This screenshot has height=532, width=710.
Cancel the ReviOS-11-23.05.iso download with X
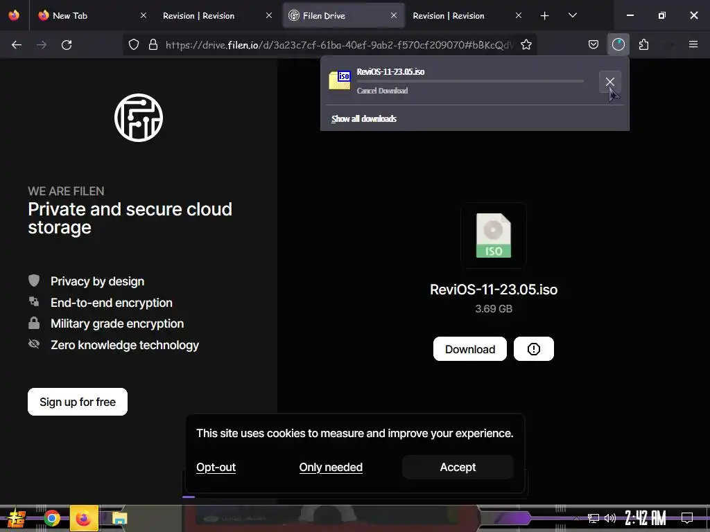[610, 82]
